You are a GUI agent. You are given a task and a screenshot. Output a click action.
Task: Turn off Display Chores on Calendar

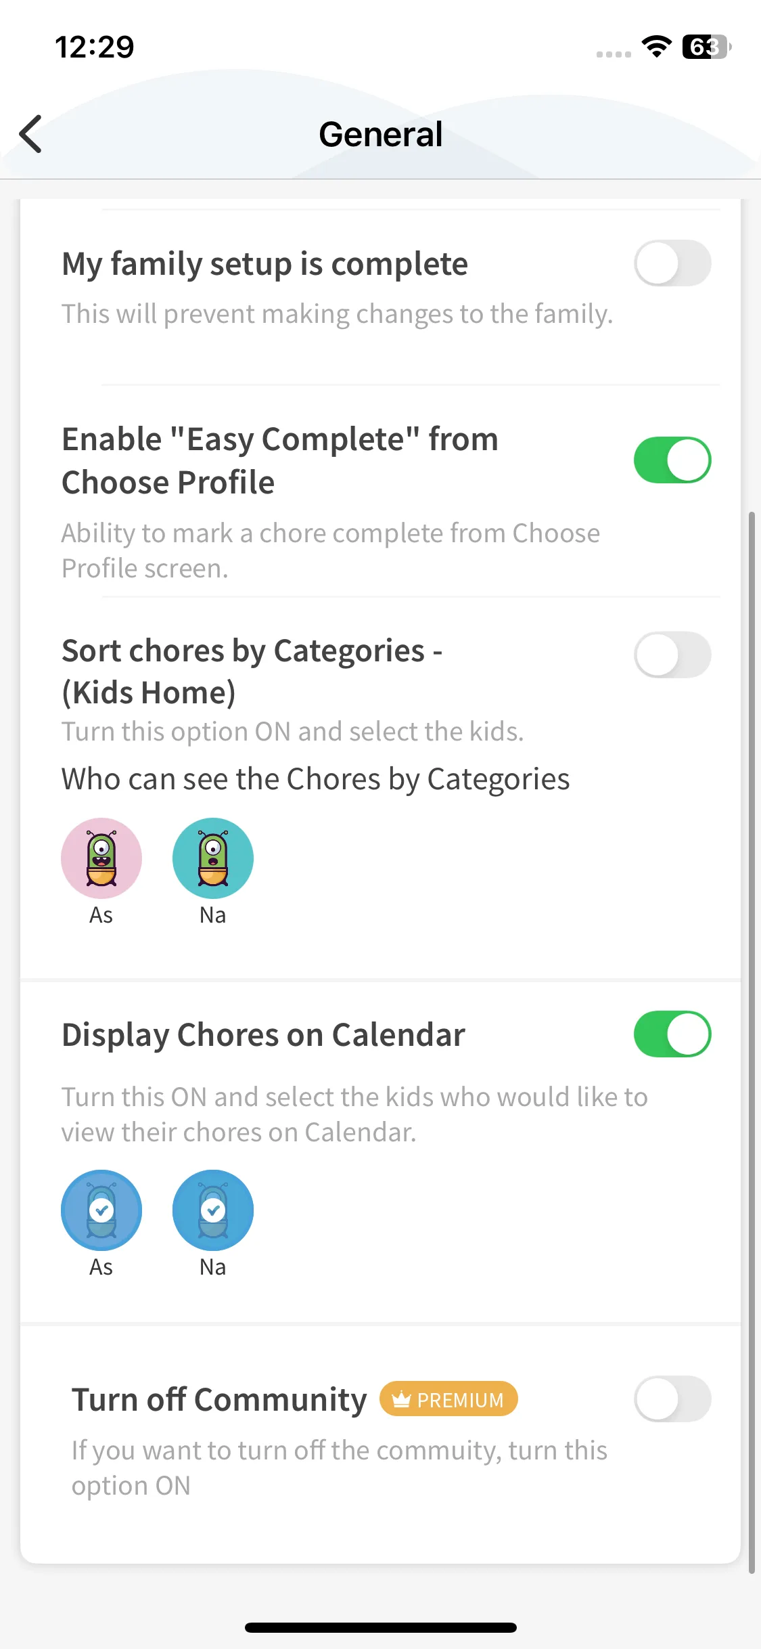click(672, 1034)
